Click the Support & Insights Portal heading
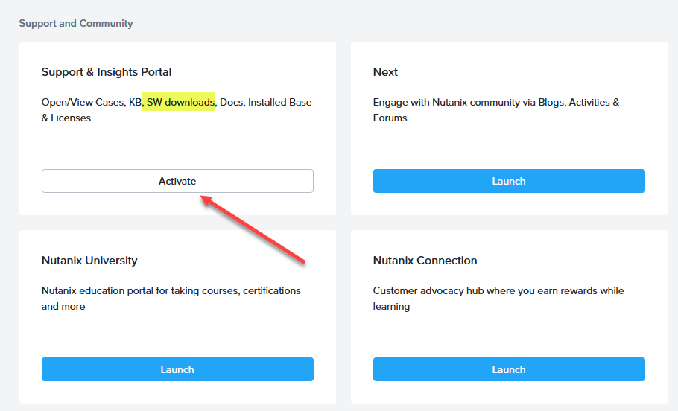The image size is (678, 411). coord(107,72)
